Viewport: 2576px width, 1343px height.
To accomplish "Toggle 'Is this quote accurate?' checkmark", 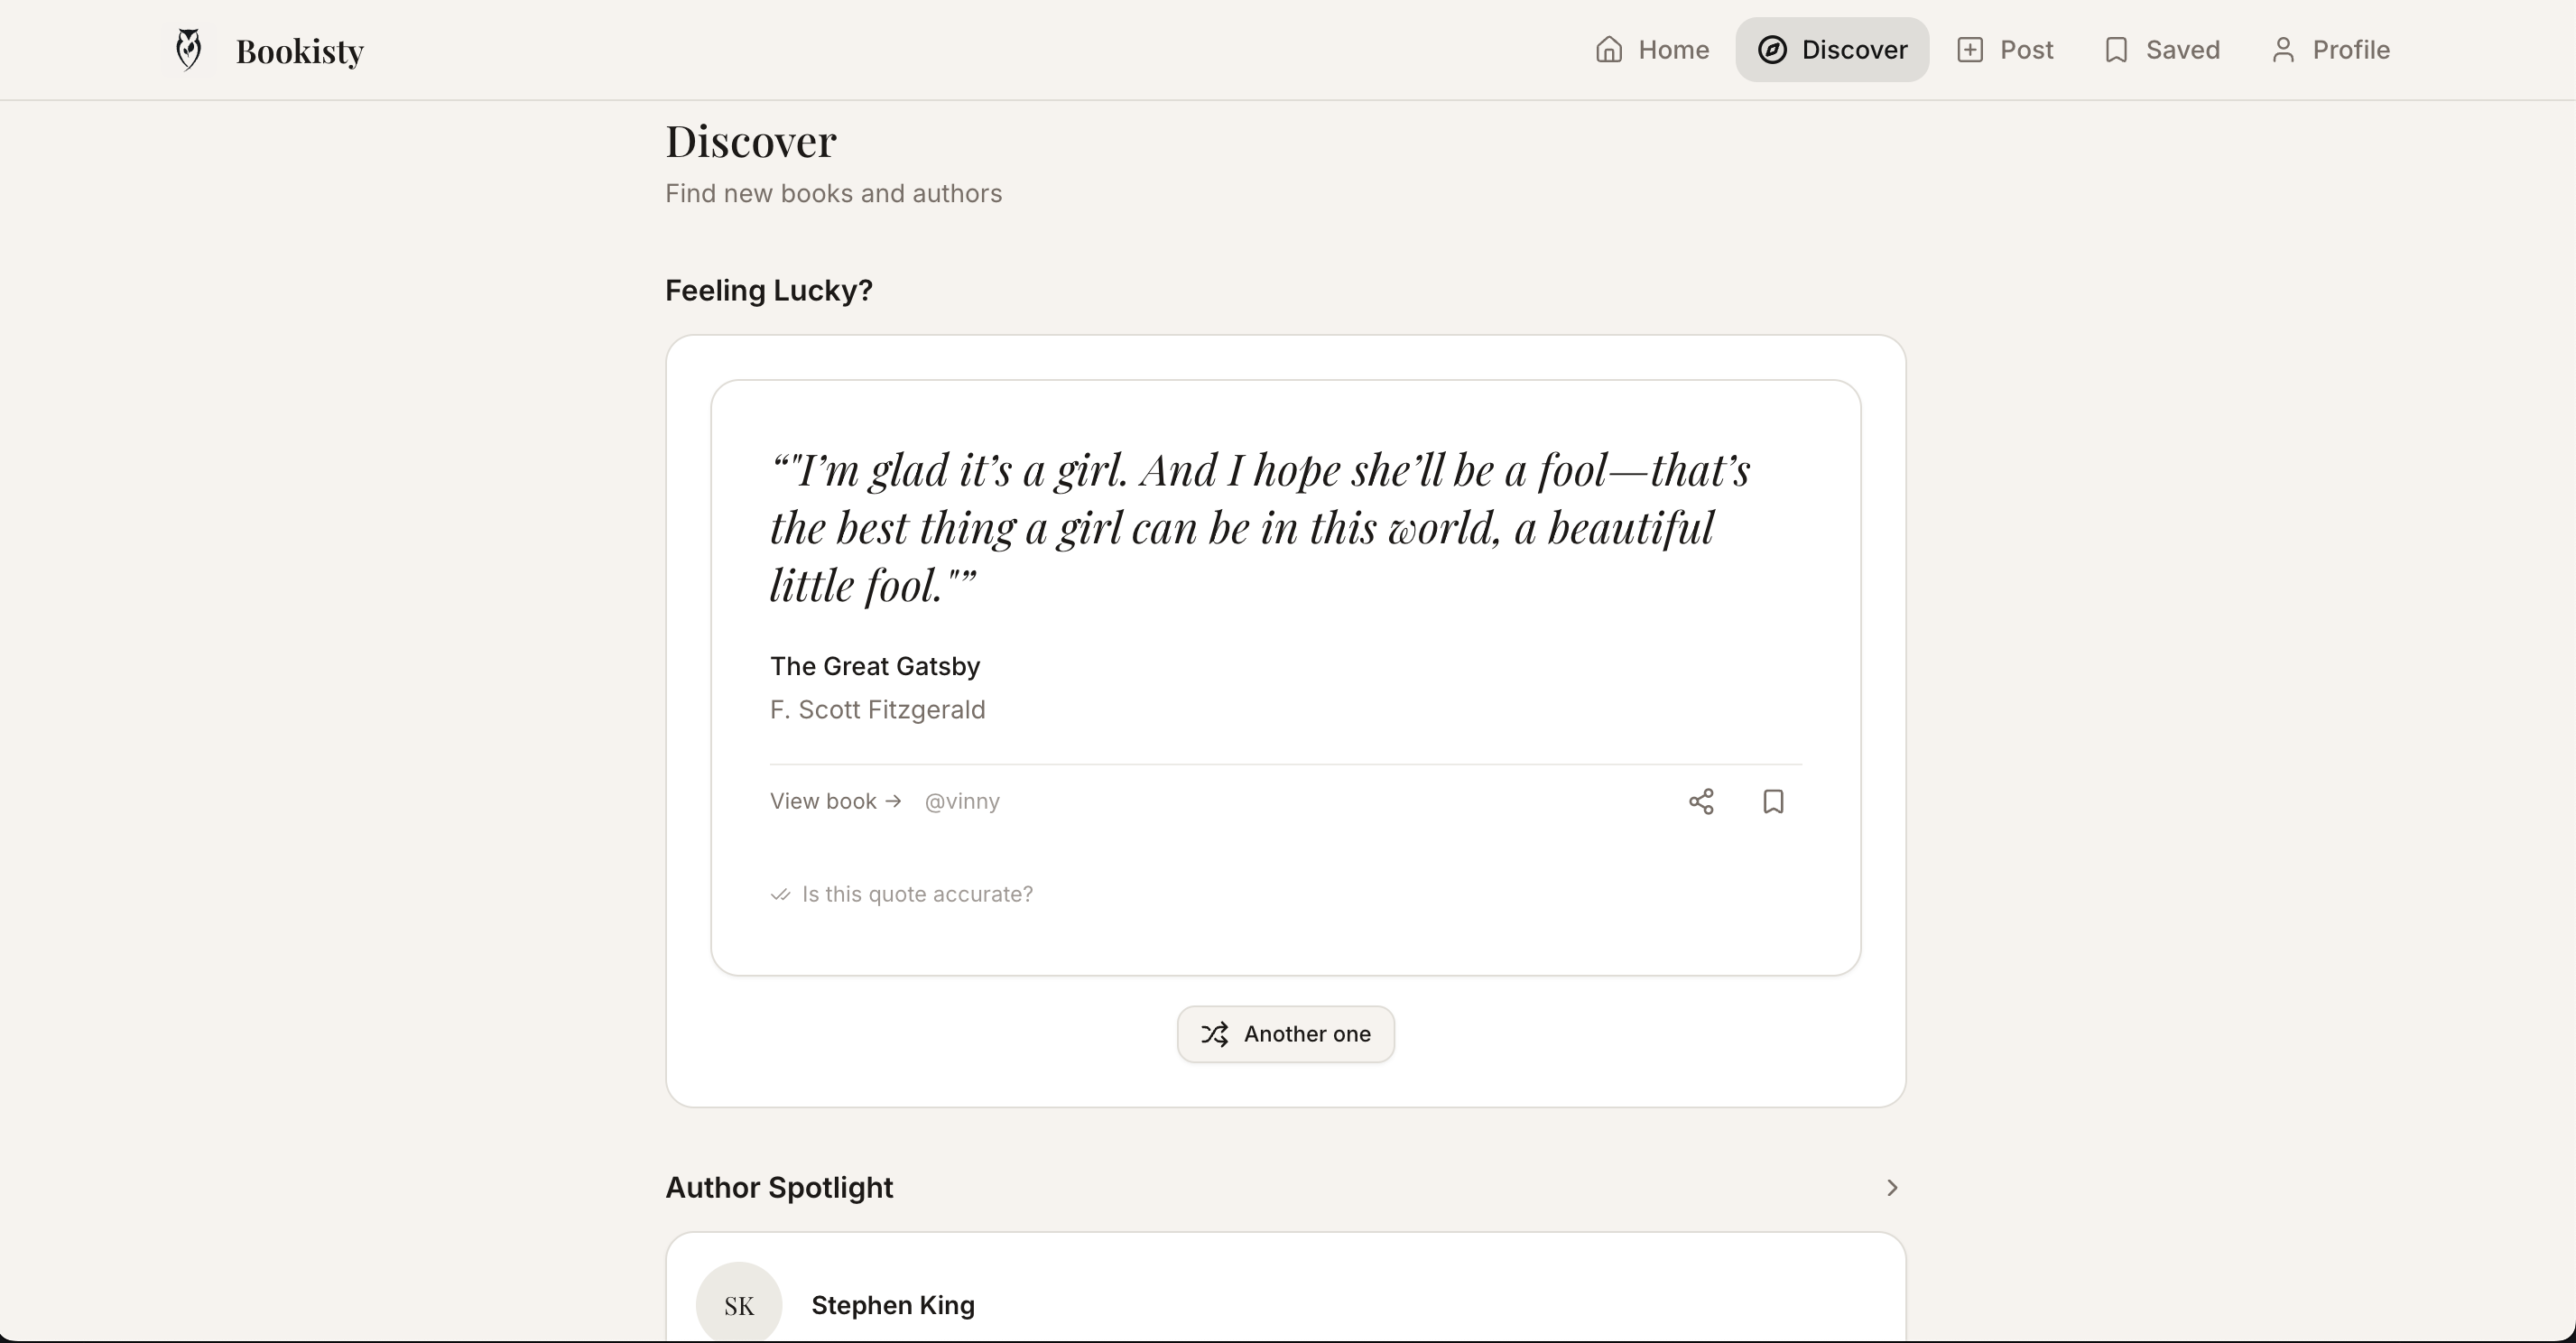I will pyautogui.click(x=779, y=894).
